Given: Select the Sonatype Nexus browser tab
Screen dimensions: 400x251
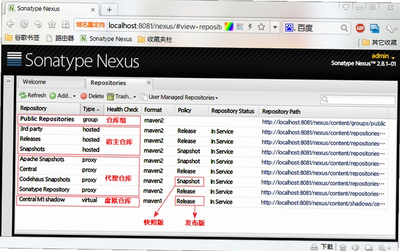Looking at the screenshot, I should (52, 9).
